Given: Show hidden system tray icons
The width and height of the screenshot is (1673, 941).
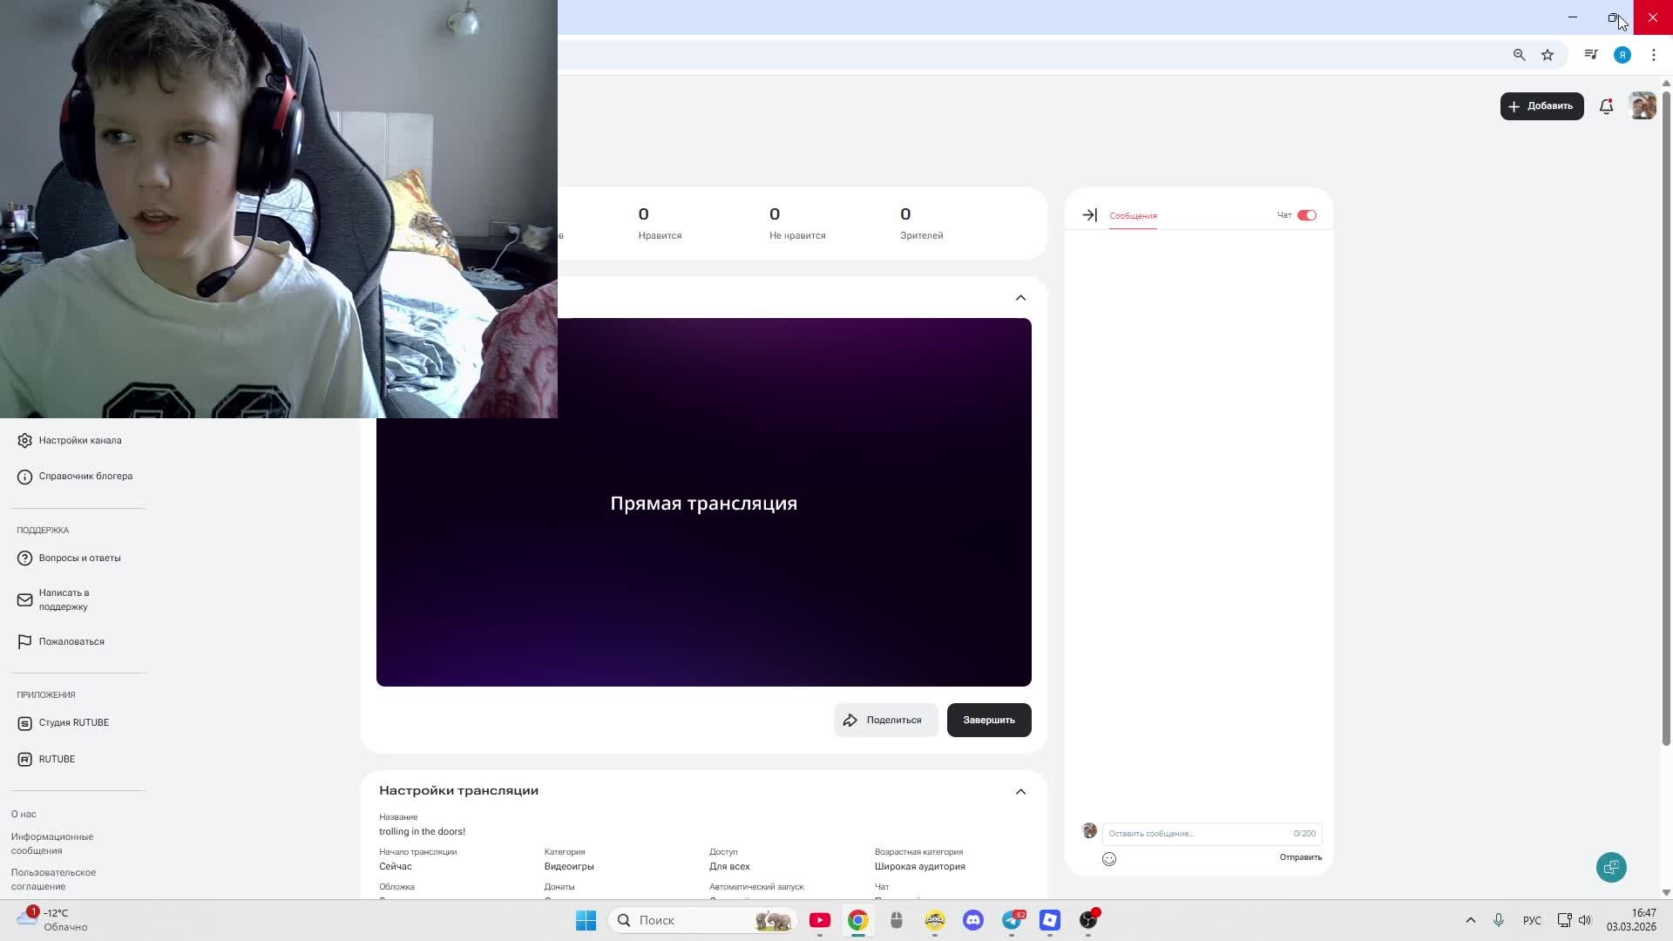Looking at the screenshot, I should pyautogui.click(x=1470, y=920).
